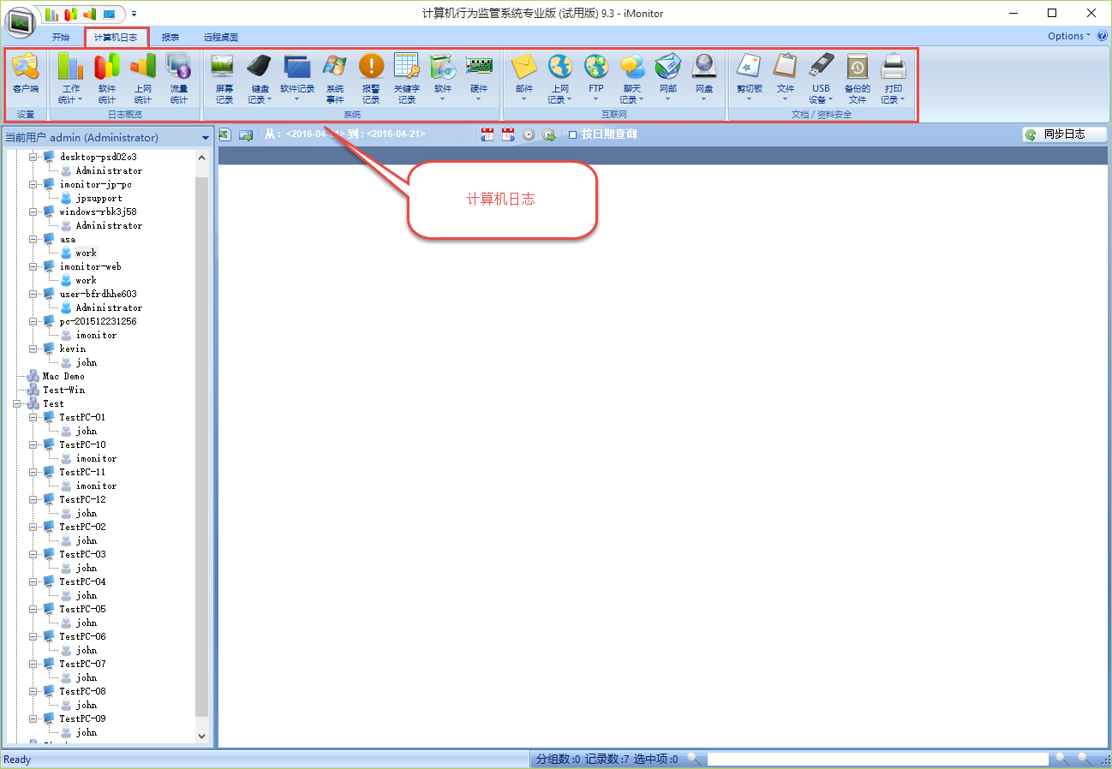Open the 网盘 cloud disk icon

click(x=704, y=78)
